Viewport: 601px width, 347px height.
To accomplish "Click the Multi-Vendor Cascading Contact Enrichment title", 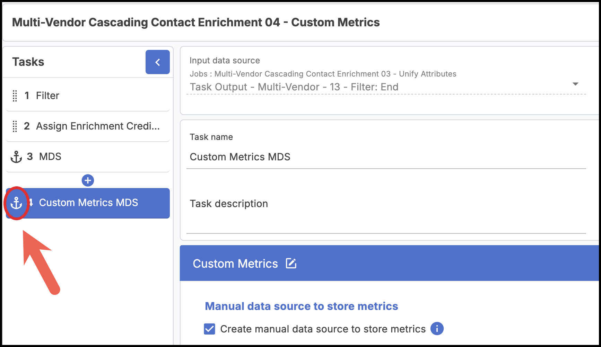I will coord(196,23).
